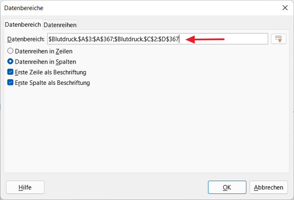Select the Datenreihen in Zeilen radio button

pos(10,51)
